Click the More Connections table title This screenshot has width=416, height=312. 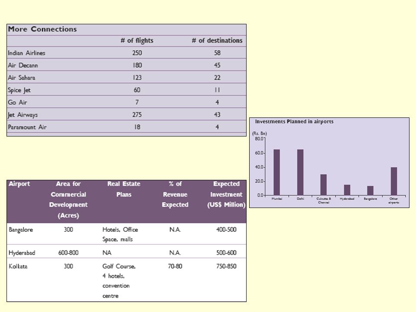[x=42, y=29]
